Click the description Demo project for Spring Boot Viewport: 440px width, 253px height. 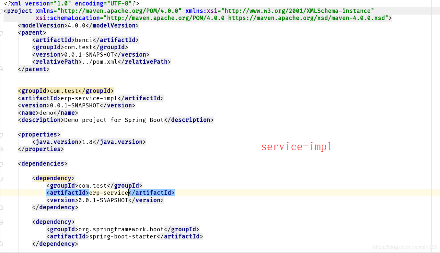114,120
